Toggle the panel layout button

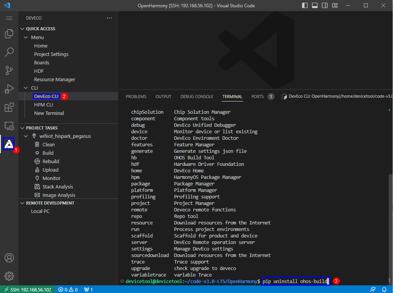(315, 5)
